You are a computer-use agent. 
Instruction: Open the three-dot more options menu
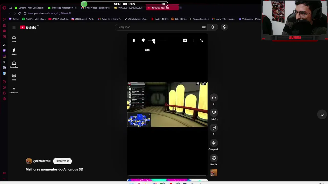193,40
